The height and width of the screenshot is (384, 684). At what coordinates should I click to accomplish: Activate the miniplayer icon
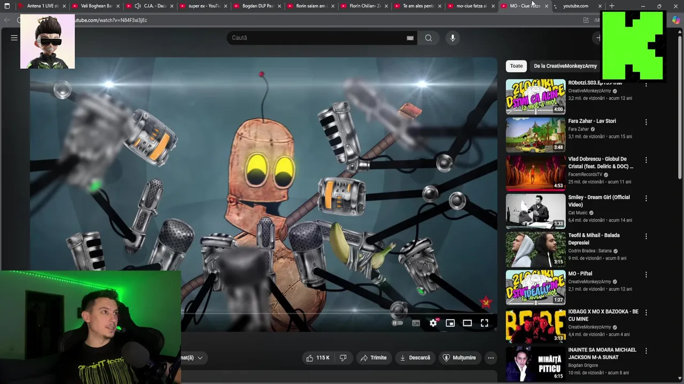[450, 323]
